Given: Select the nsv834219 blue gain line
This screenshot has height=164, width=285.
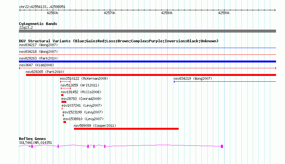Looking at the screenshot, I should pos(225,82).
